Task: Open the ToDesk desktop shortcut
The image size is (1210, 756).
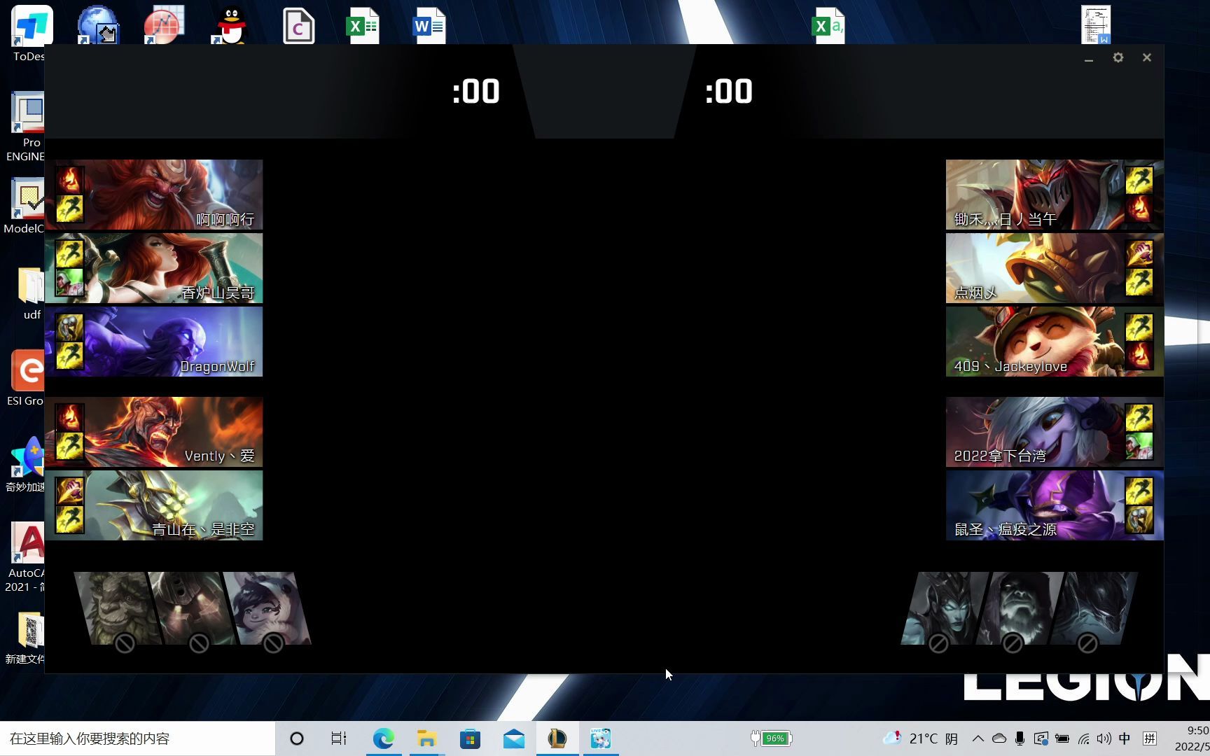Action: pyautogui.click(x=32, y=33)
